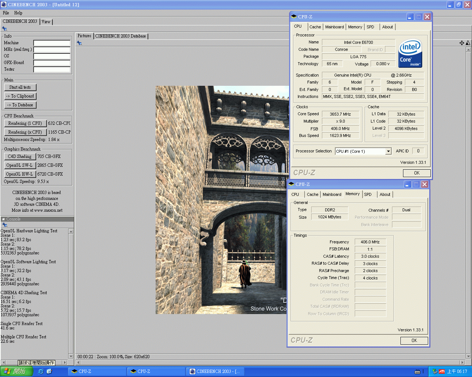Click the '3653.7 MHz' Core Speed value
The height and width of the screenshot is (377, 472).
point(340,114)
